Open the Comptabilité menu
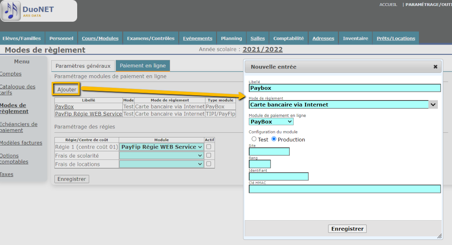Viewport: 452px width, 245px height. [289, 38]
